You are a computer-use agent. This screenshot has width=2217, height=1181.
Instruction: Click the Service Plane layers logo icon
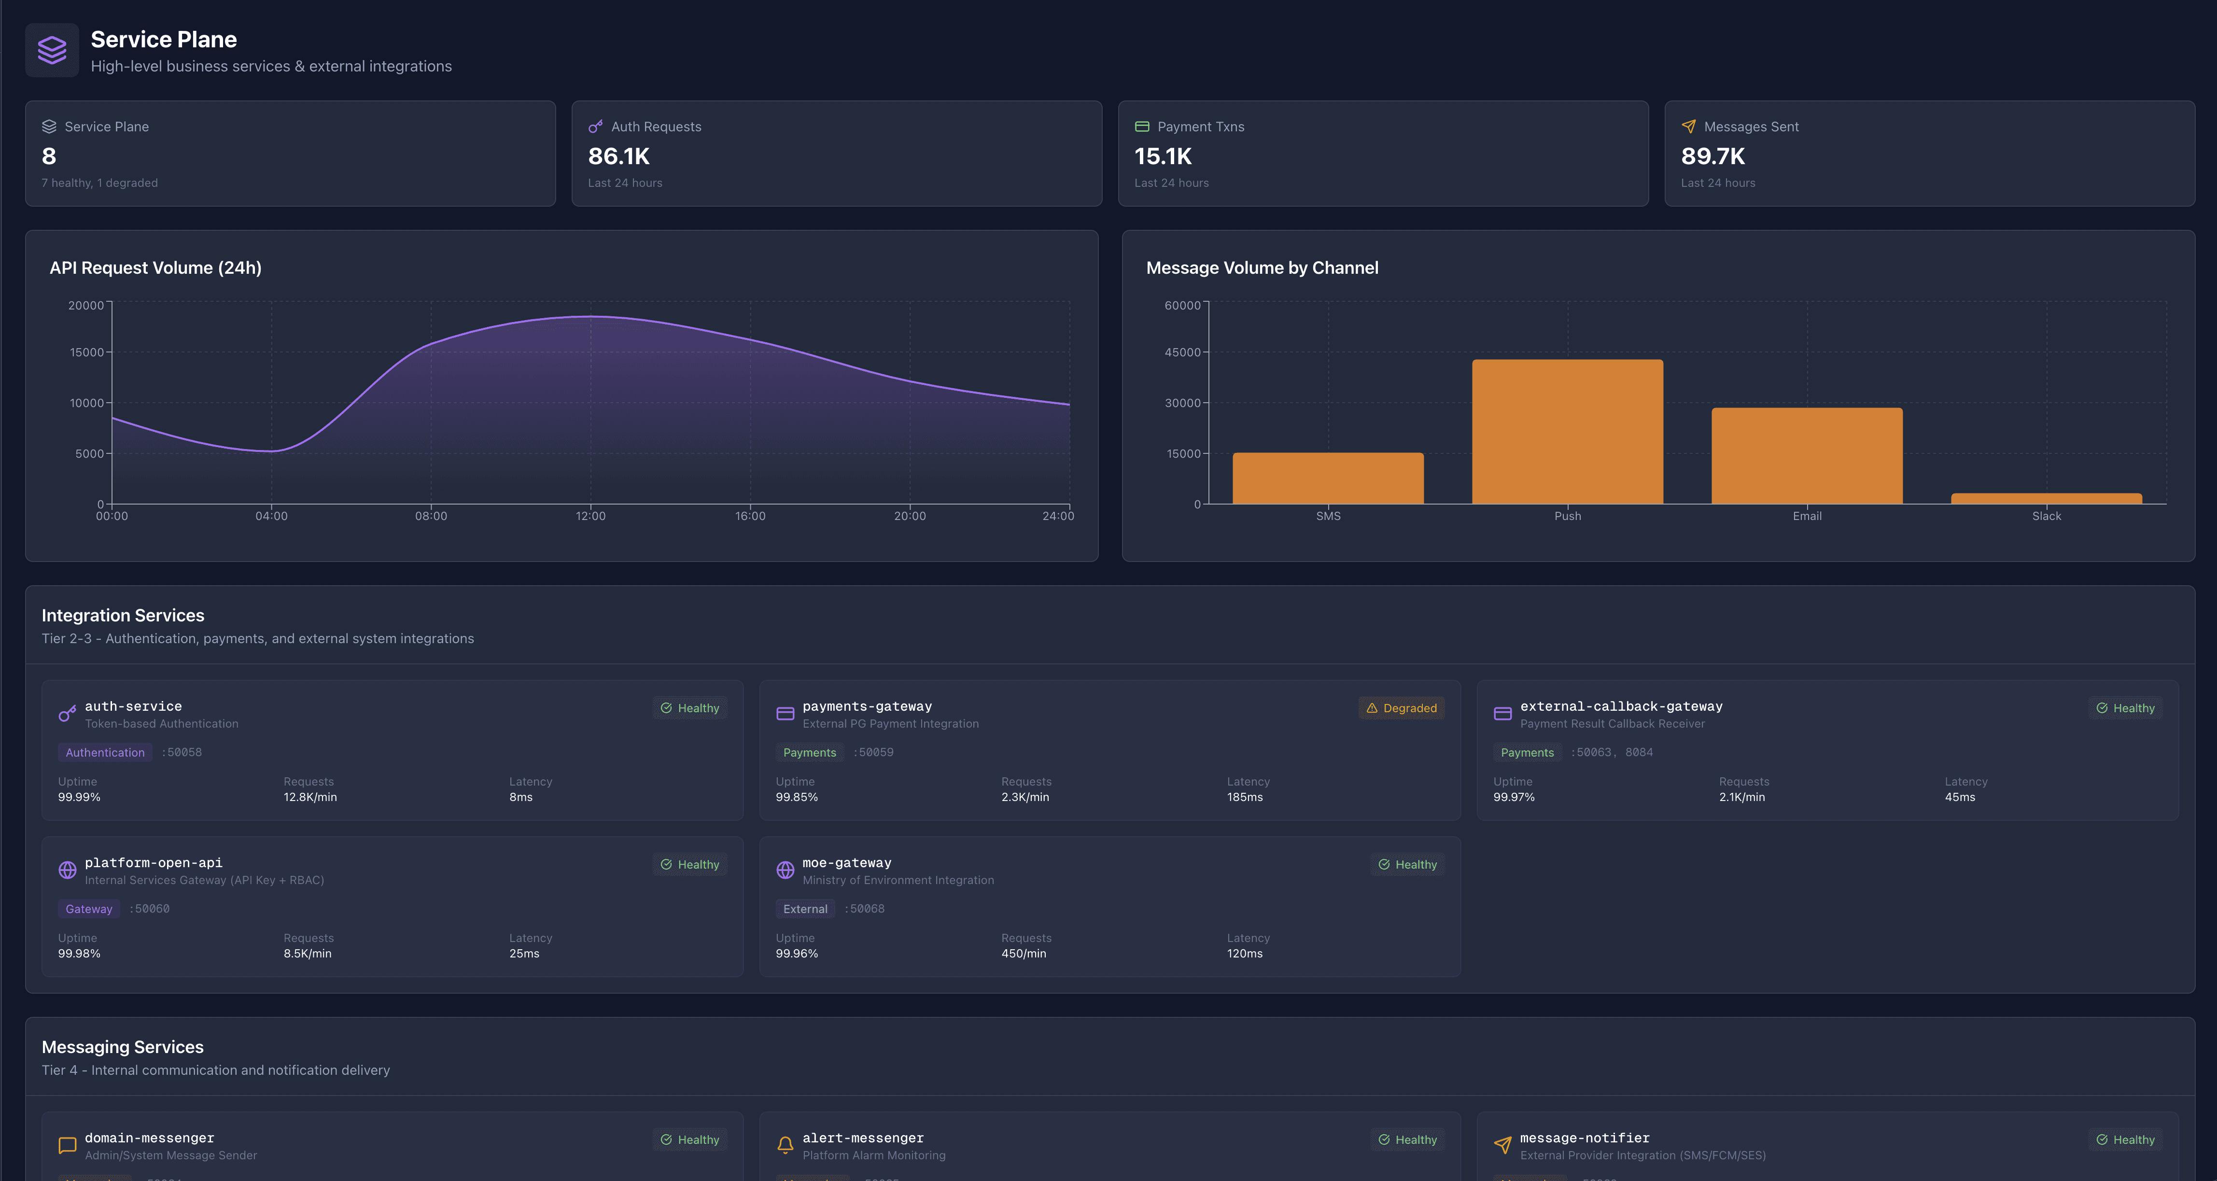(x=52, y=50)
